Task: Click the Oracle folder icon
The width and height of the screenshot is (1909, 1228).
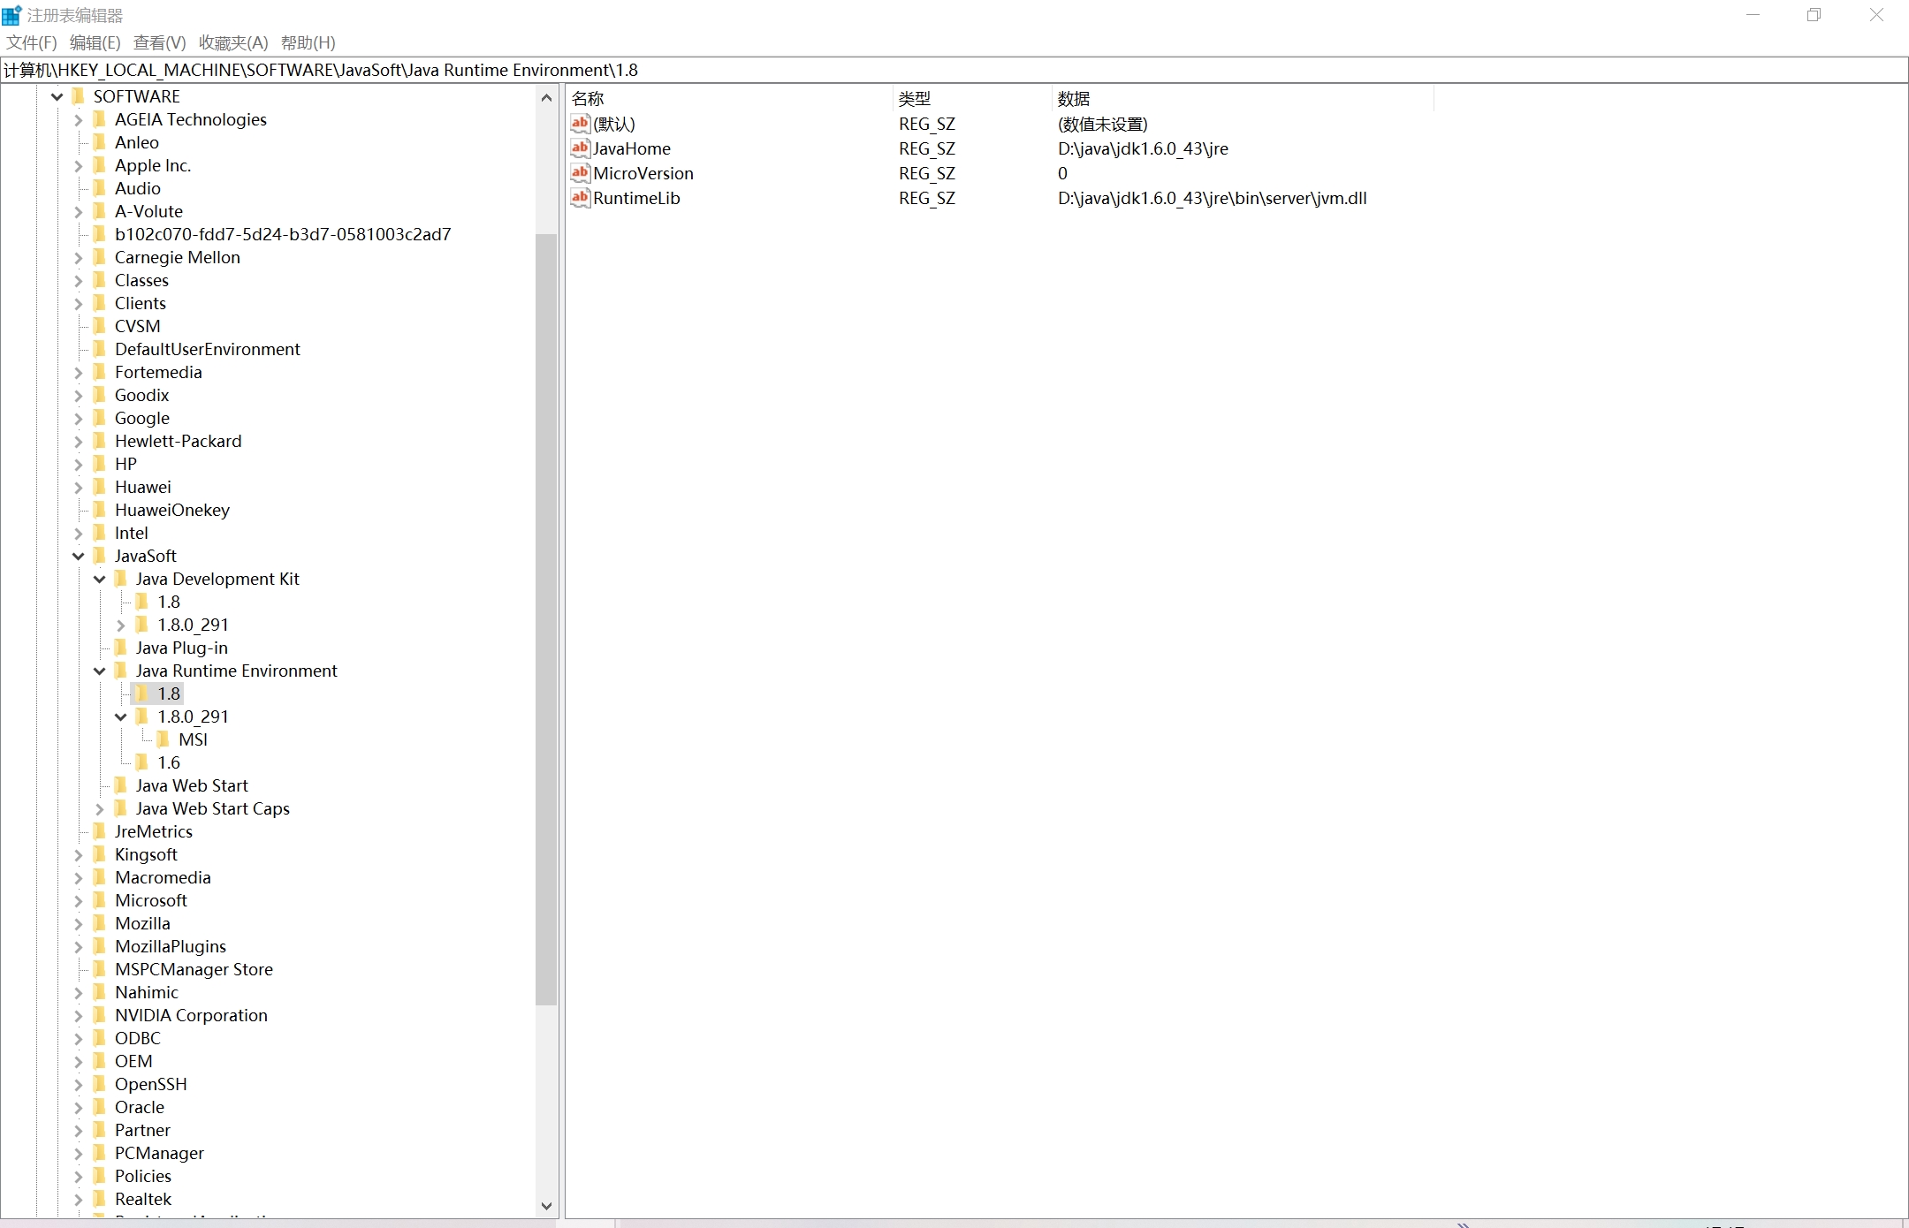Action: tap(101, 1106)
